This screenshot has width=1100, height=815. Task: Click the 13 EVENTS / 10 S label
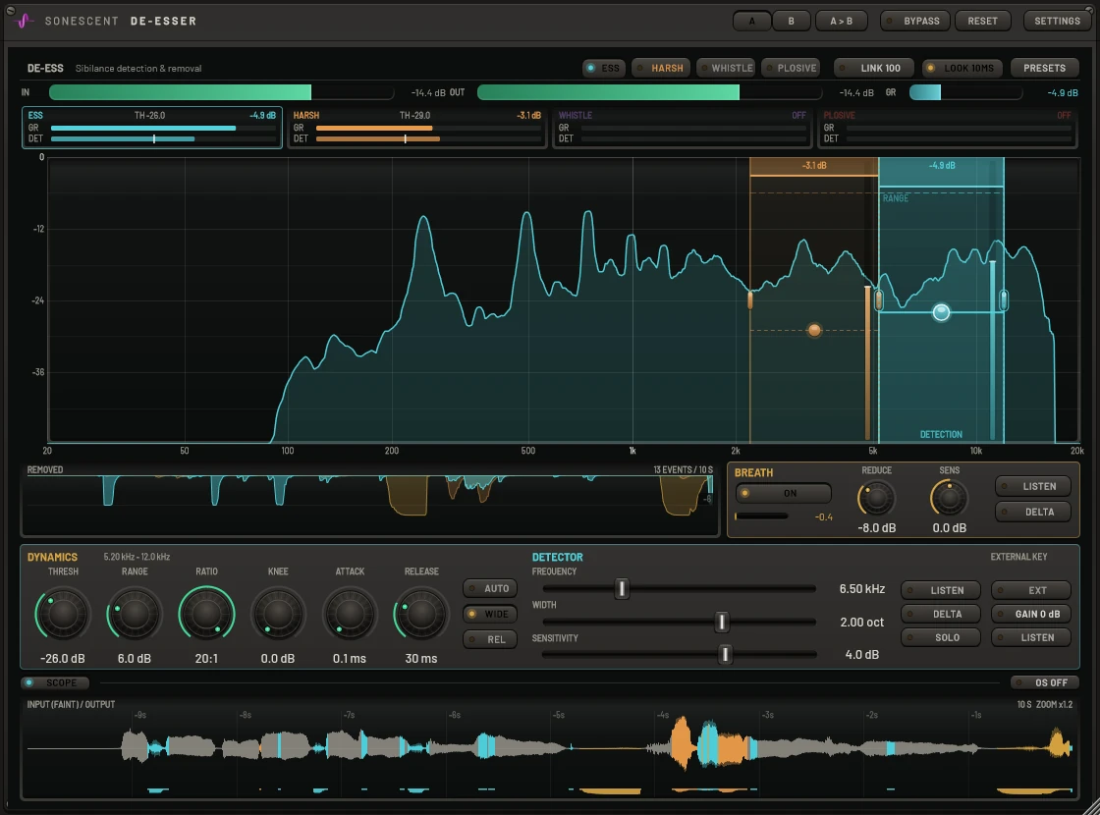click(x=683, y=470)
